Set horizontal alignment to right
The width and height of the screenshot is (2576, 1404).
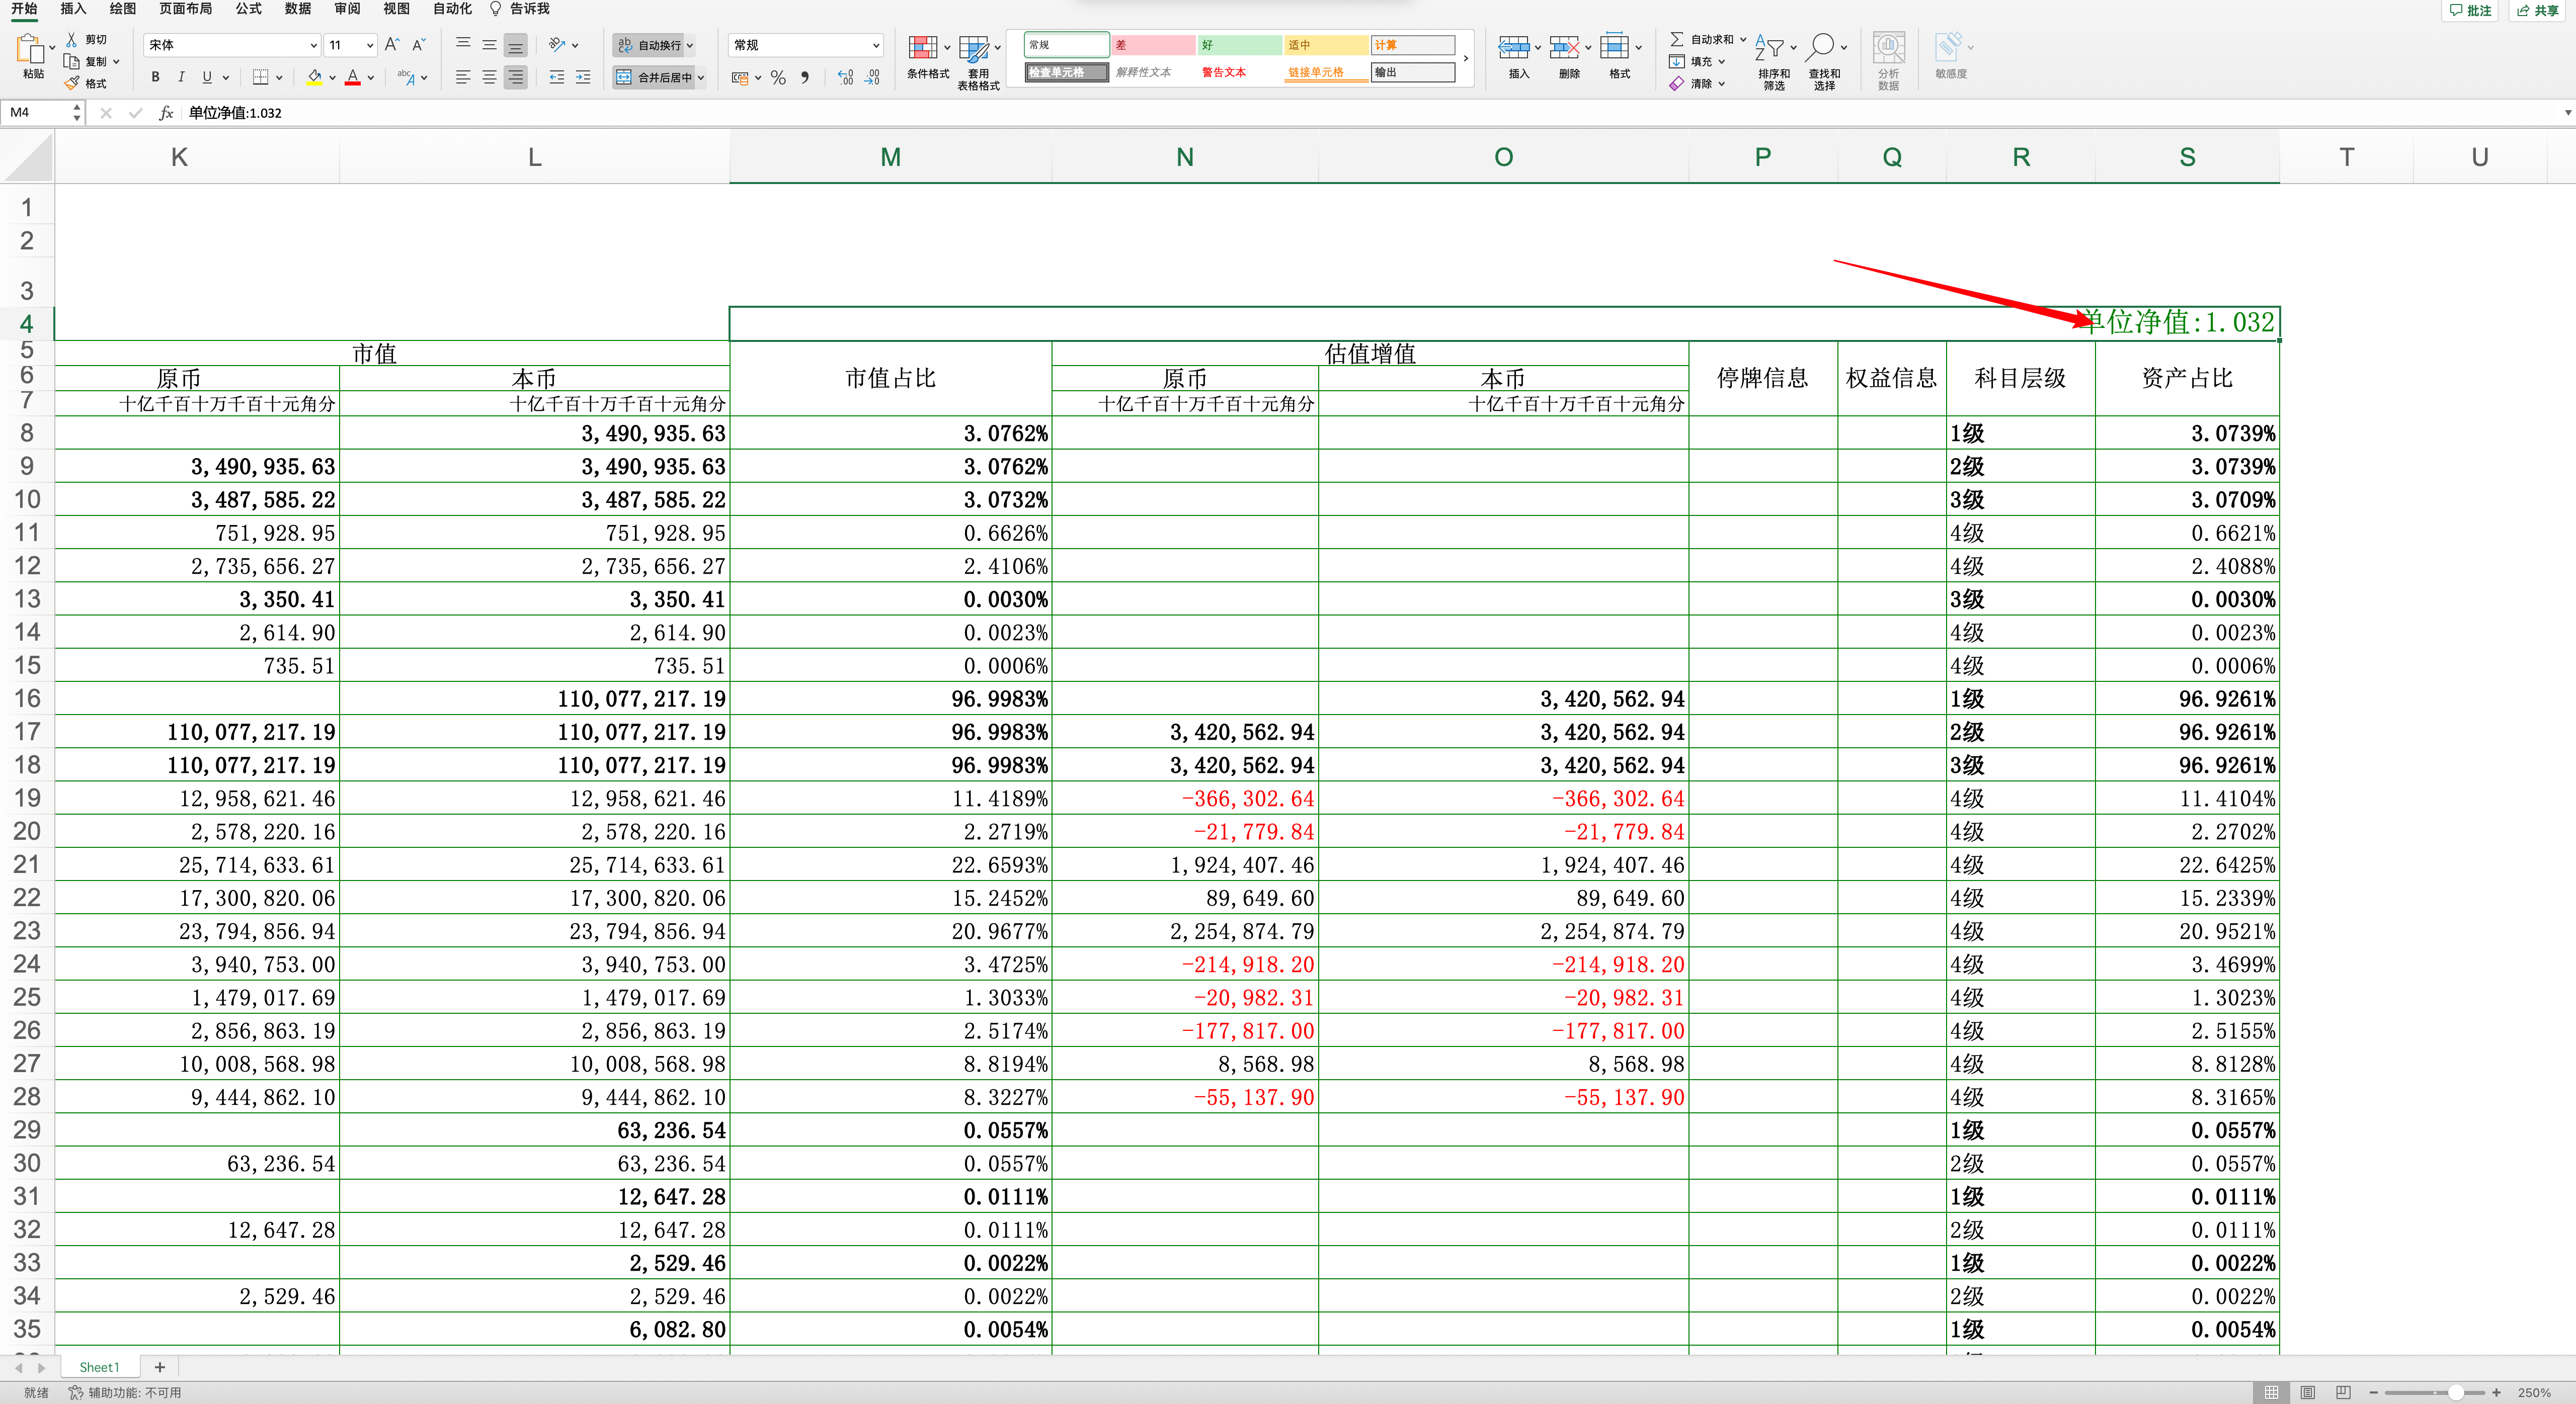pos(515,77)
